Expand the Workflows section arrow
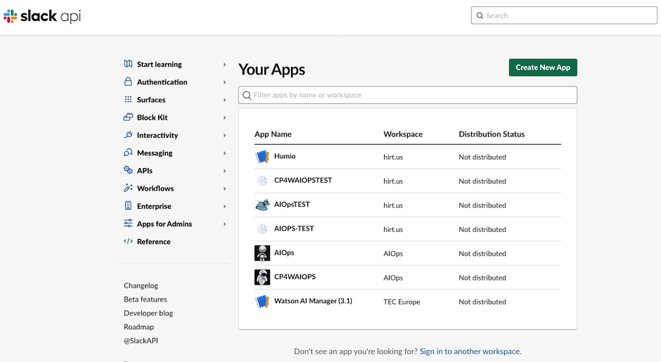This screenshot has width=661, height=362. tap(225, 188)
